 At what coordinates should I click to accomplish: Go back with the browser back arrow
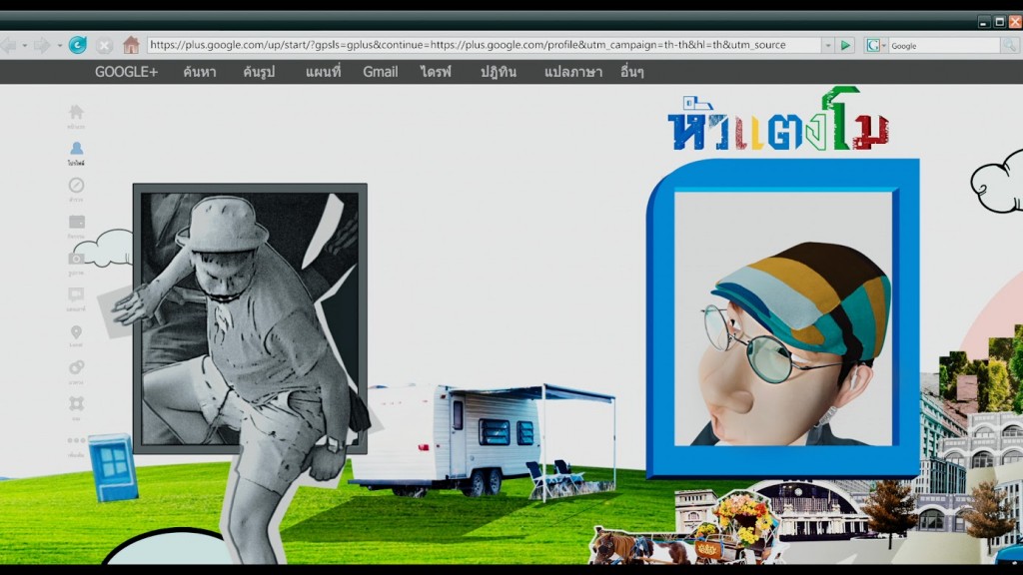(x=8, y=45)
